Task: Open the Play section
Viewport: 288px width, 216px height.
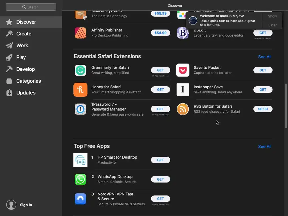Action: click(31, 57)
